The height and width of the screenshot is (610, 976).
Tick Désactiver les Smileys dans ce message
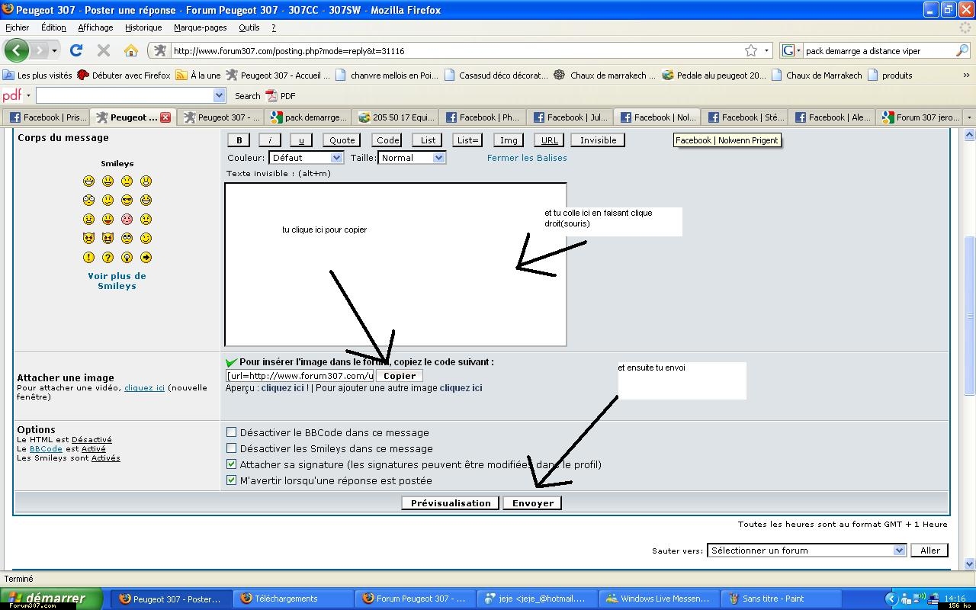(232, 448)
